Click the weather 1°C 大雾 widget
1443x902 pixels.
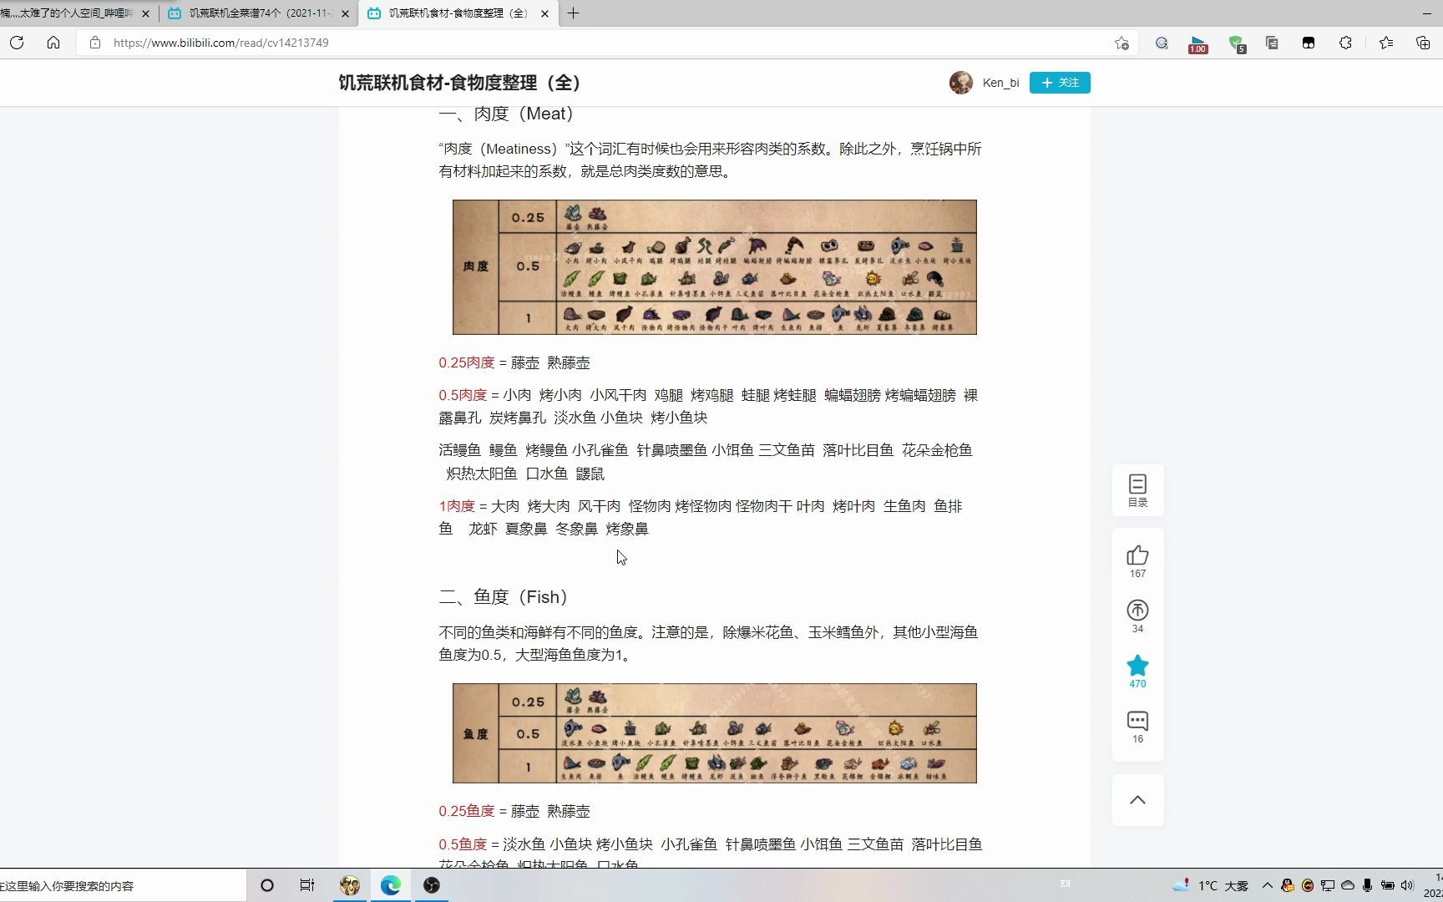tap(1212, 885)
